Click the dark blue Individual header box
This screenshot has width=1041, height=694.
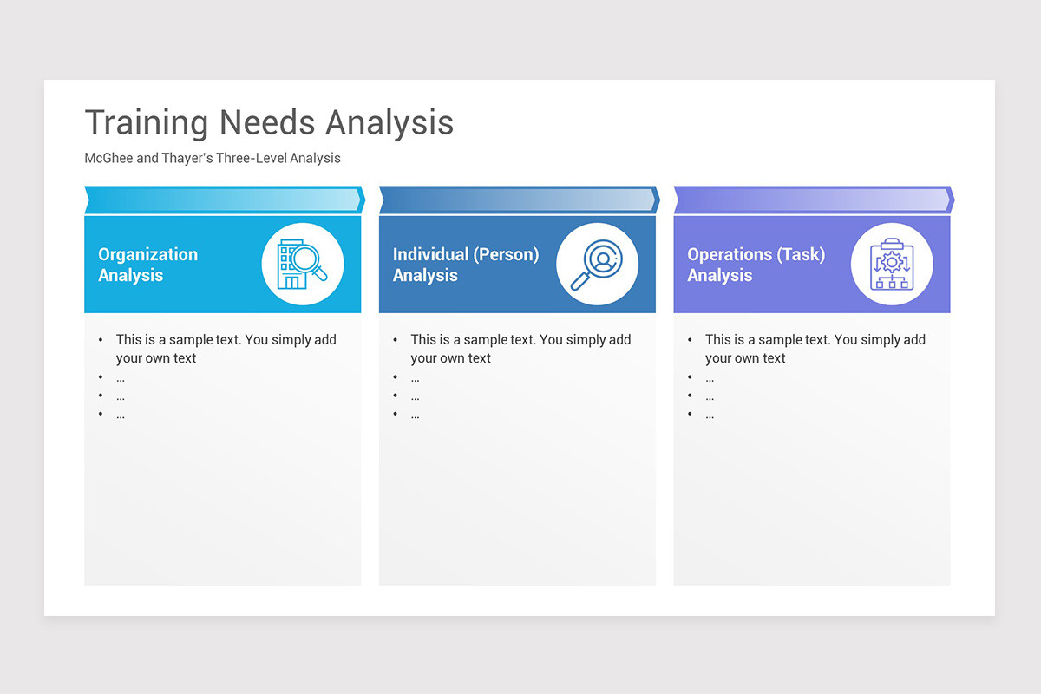pyautogui.click(x=517, y=265)
